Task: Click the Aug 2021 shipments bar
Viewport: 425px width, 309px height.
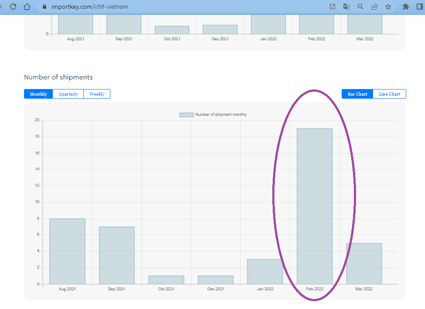Action: click(67, 251)
